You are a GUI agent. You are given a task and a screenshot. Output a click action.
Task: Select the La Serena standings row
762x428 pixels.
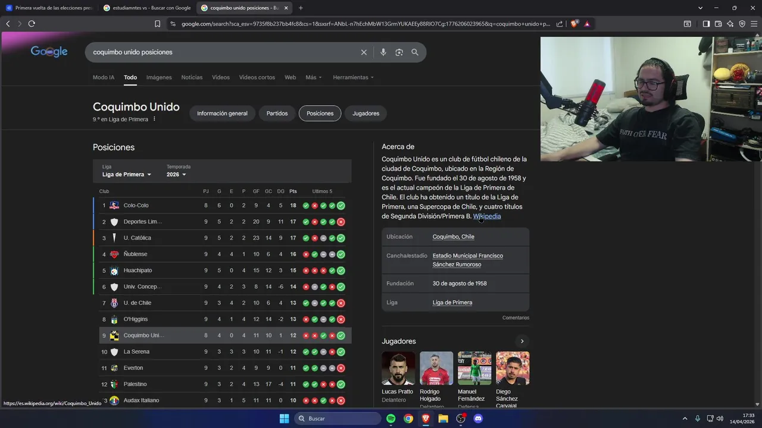(x=222, y=352)
